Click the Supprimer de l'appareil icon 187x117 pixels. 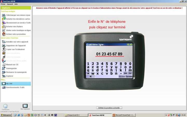coord(4,45)
